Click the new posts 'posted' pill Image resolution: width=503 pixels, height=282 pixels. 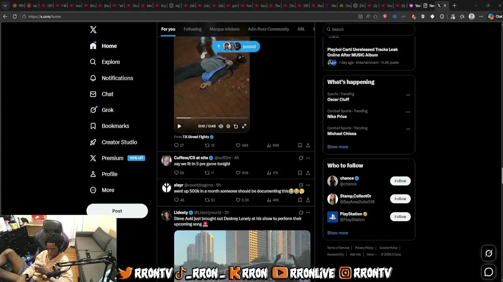click(x=236, y=47)
